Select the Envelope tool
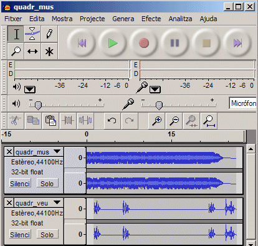This screenshot has height=246, width=258. (32, 34)
